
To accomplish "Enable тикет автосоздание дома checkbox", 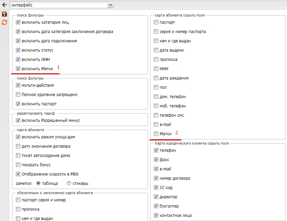I will pyautogui.click(x=18, y=155).
